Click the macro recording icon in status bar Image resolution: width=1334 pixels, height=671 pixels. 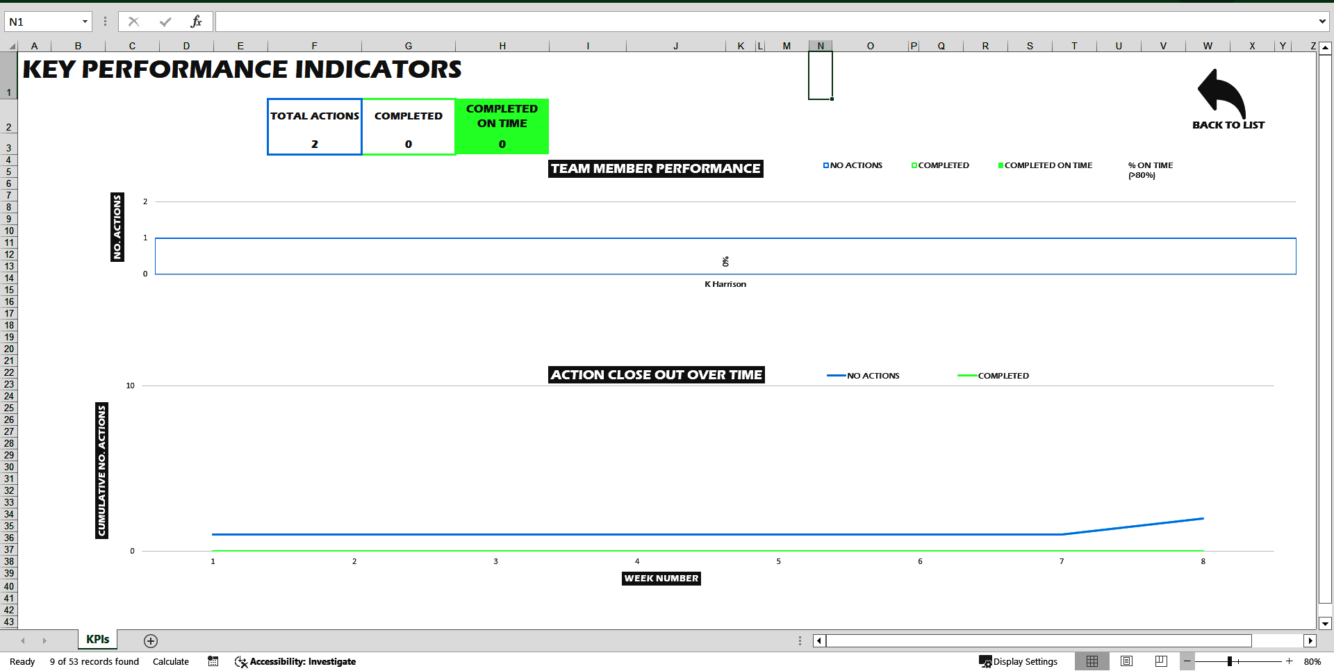tap(213, 661)
